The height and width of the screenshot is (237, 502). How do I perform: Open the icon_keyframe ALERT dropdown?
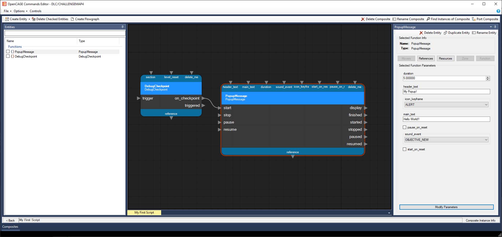pos(446,105)
